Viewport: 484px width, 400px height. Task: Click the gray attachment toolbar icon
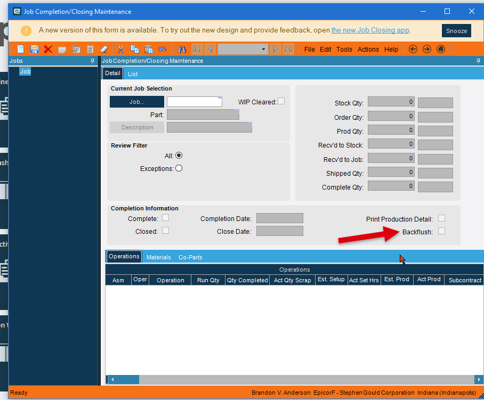pyautogui.click(x=62, y=50)
